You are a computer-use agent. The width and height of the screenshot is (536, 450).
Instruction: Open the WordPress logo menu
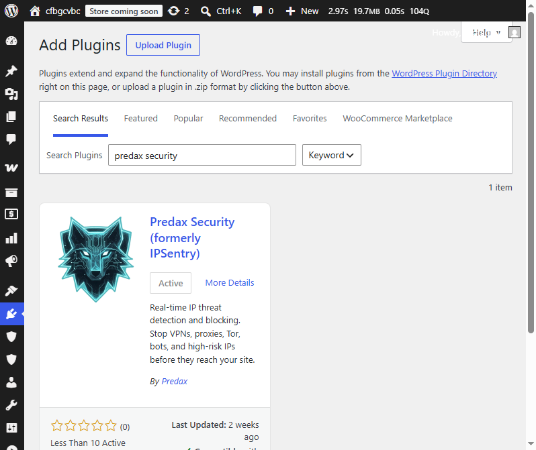(x=11, y=11)
